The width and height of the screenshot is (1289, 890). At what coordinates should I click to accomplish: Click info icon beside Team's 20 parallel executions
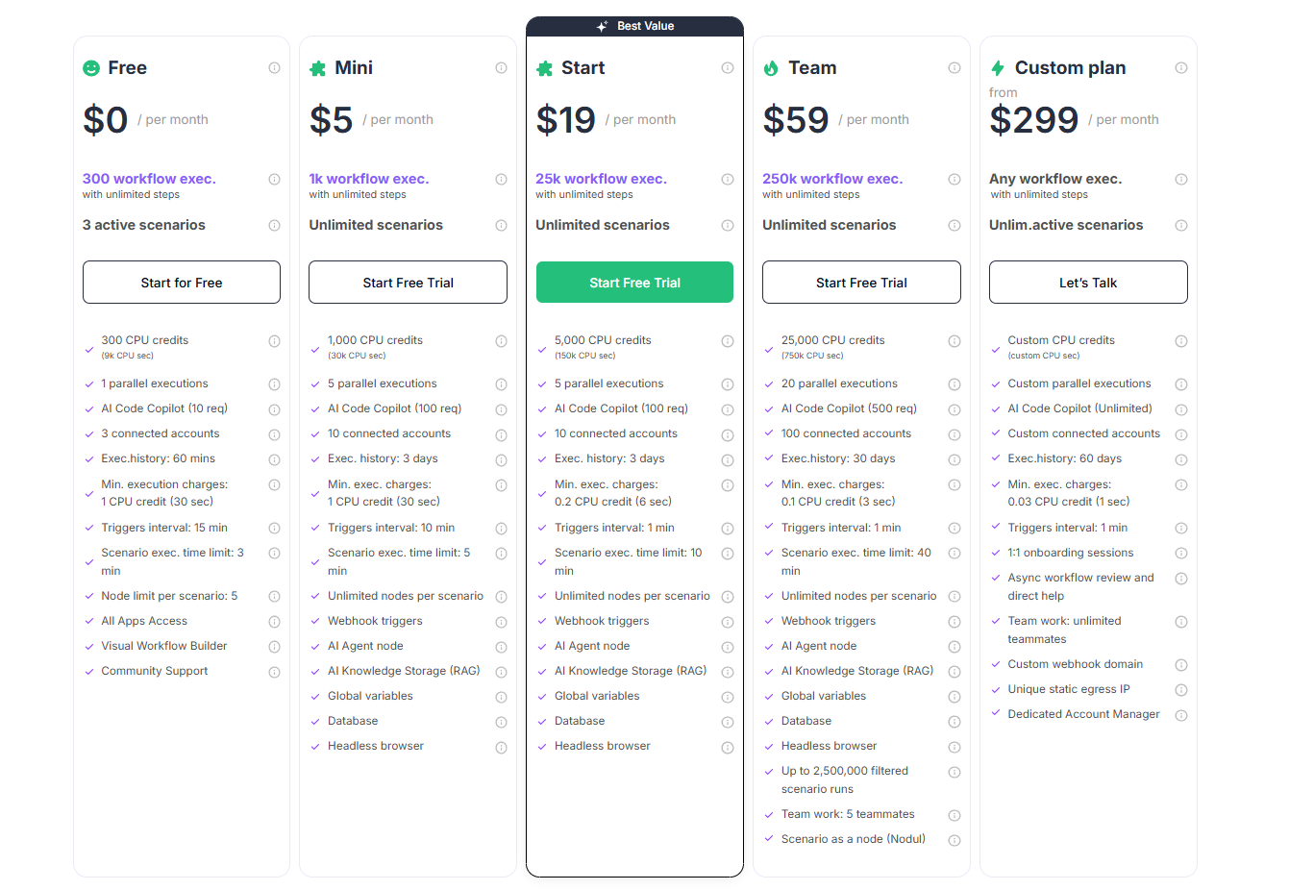click(x=954, y=383)
